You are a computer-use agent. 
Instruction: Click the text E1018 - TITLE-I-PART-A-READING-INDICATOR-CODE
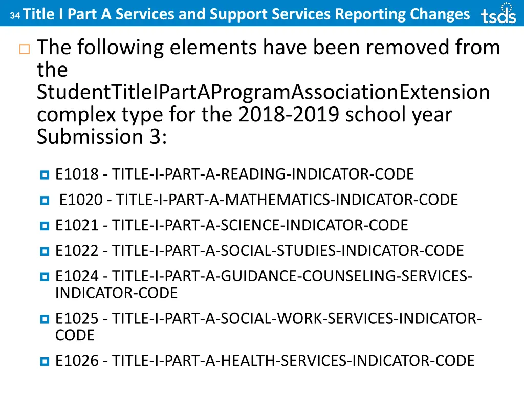click(234, 174)
